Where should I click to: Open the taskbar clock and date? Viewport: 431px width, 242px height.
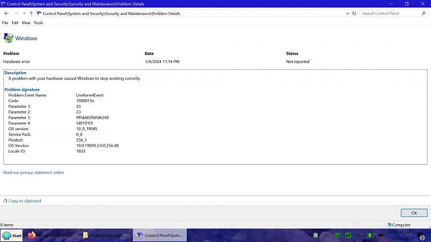(x=399, y=236)
